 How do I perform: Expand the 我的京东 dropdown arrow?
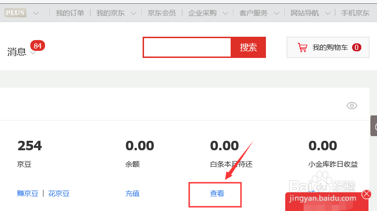pyautogui.click(x=134, y=13)
